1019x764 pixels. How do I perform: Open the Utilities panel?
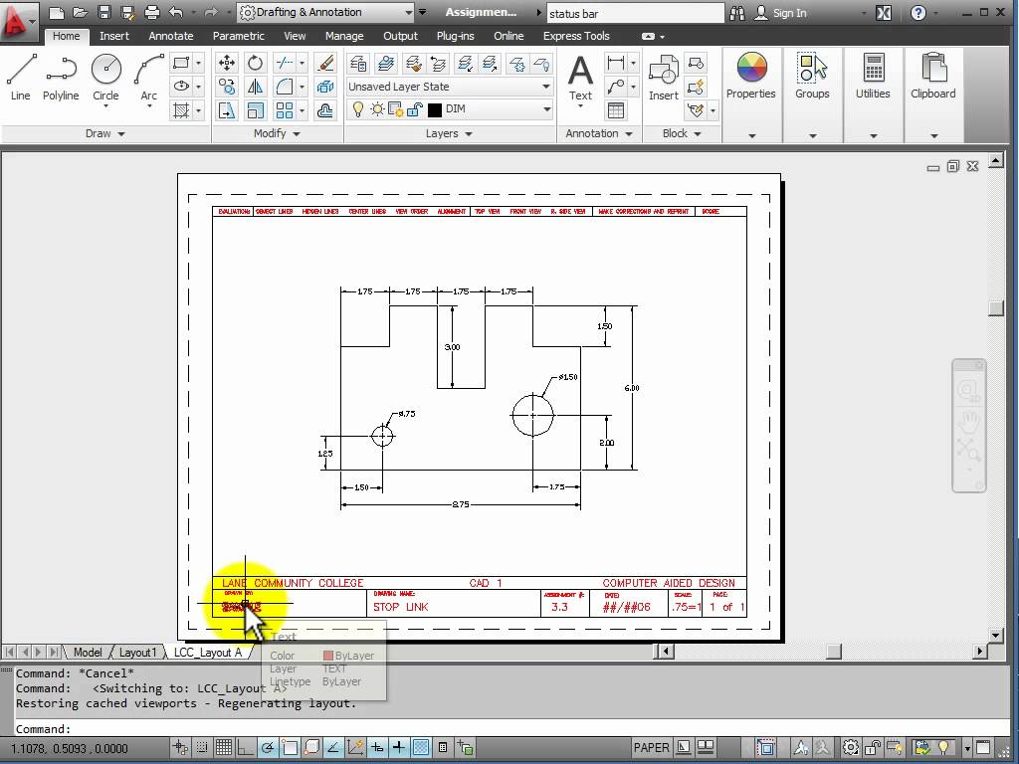[x=873, y=95]
